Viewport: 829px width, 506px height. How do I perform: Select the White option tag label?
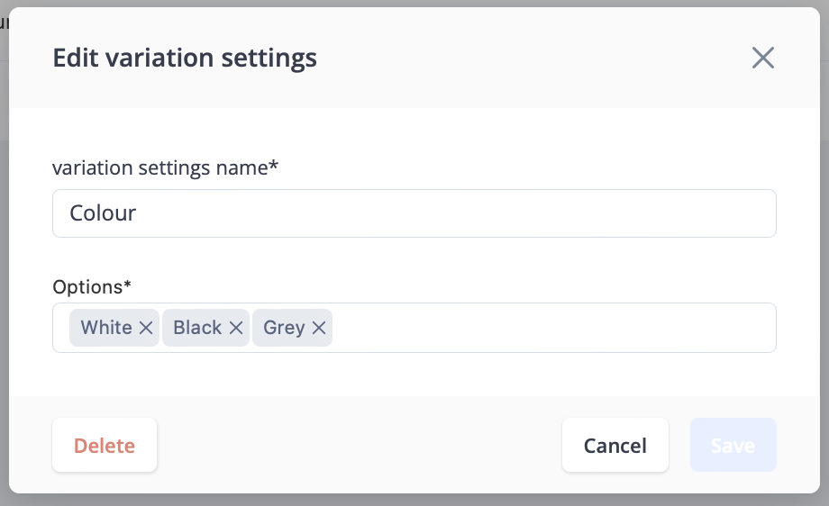[x=106, y=328]
